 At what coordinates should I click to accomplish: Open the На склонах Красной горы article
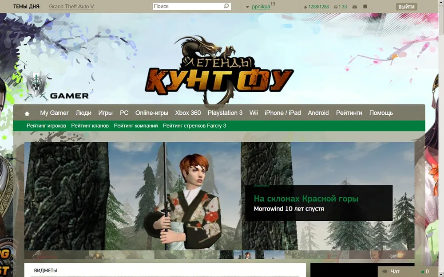click(x=306, y=199)
